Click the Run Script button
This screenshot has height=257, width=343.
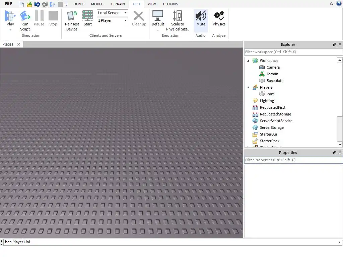[25, 21]
